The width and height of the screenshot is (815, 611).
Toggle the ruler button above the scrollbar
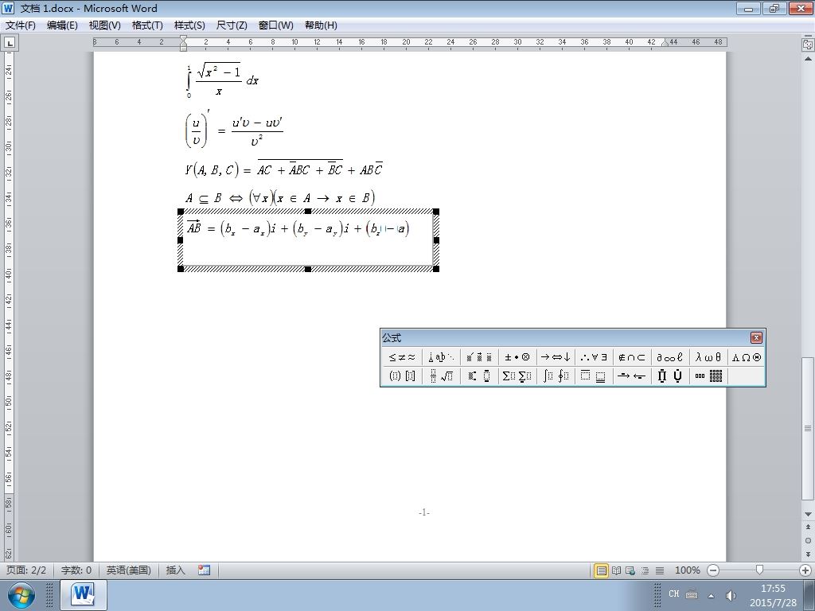point(808,45)
